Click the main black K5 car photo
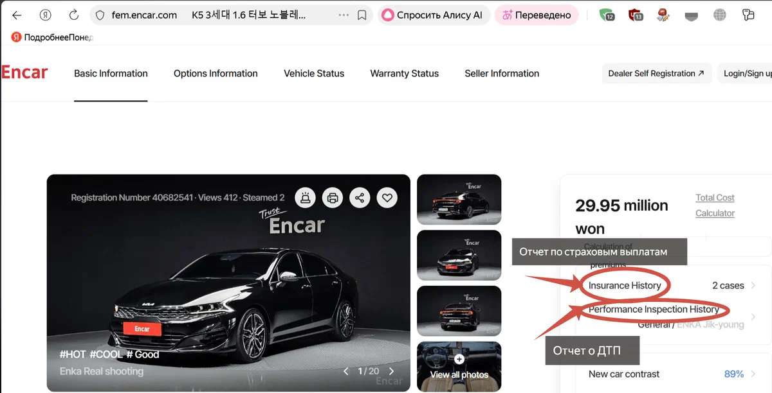 click(x=228, y=283)
